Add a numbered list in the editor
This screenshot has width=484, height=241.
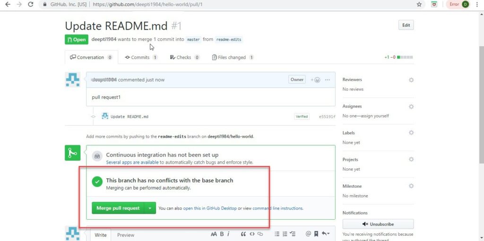285,234
